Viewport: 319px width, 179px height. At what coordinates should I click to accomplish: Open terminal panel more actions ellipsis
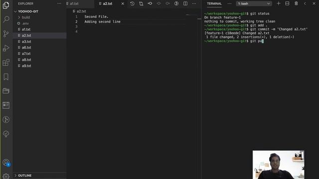229,3
